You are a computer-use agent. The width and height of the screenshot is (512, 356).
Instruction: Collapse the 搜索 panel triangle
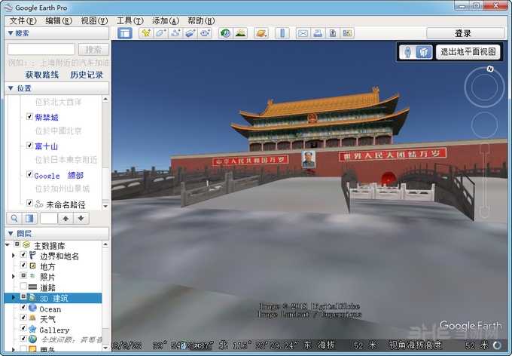pos(10,33)
